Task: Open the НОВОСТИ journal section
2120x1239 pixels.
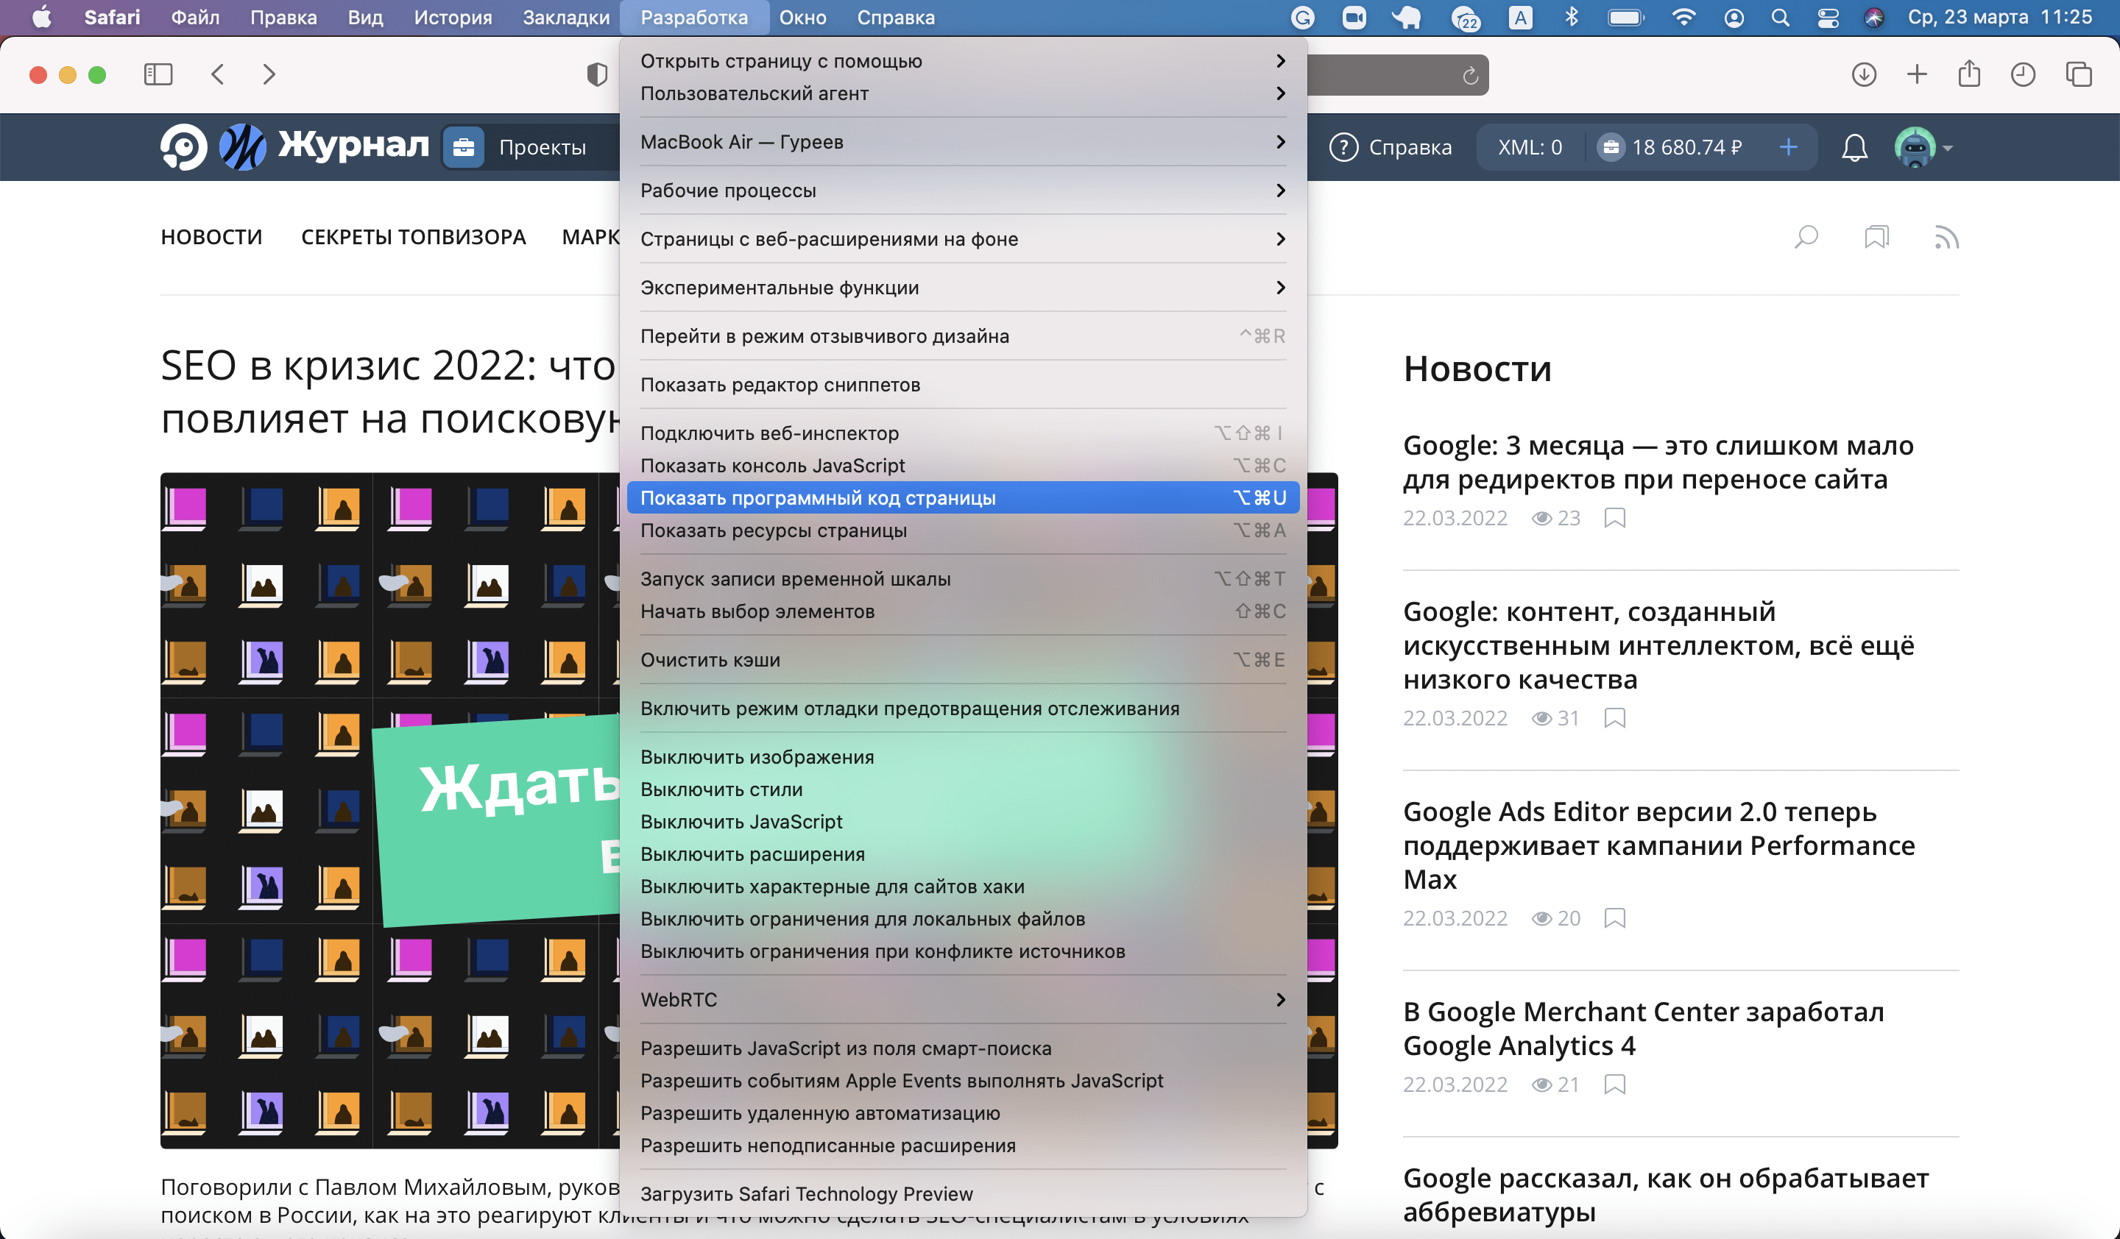Action: [x=211, y=237]
